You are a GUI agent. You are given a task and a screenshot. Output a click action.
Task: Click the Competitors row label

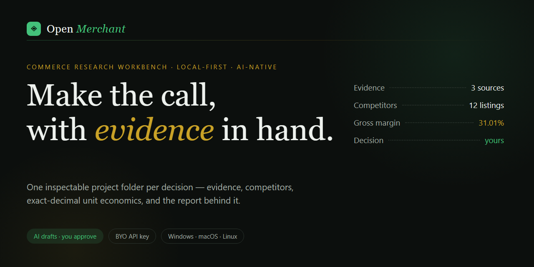pyautogui.click(x=375, y=106)
